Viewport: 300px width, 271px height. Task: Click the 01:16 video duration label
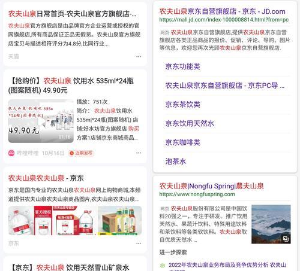(x=65, y=137)
